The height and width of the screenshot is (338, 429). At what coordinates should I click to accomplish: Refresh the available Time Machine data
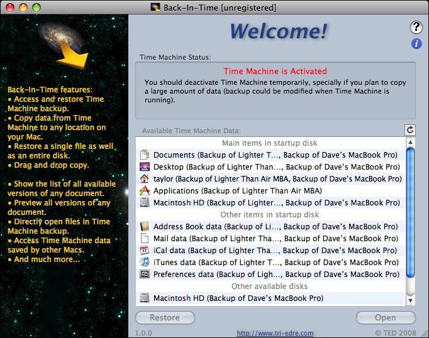(410, 130)
